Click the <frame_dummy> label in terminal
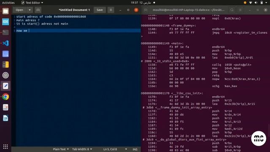This screenshot has width=270, height=152. click(184, 25)
